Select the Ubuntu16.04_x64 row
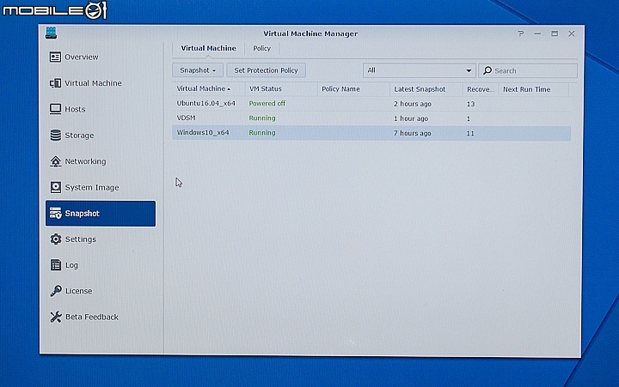 (371, 104)
